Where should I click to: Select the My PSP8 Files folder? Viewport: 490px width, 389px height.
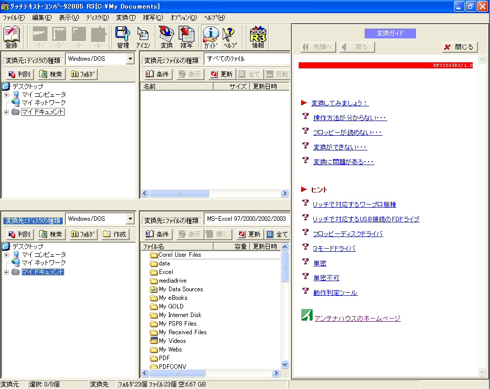click(x=173, y=324)
